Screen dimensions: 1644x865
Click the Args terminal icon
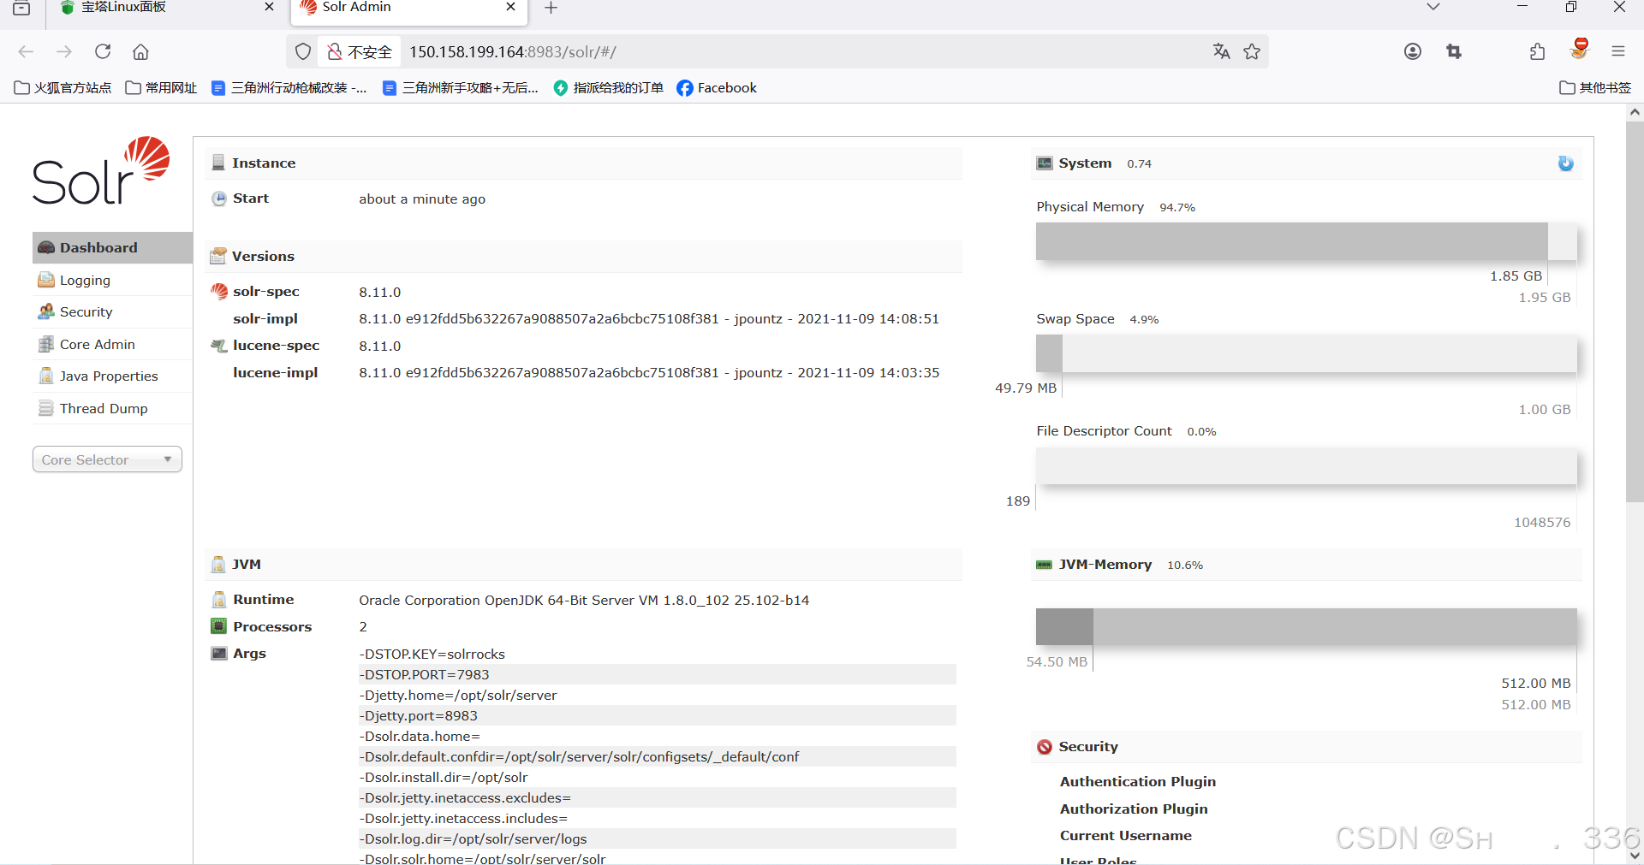219,654
